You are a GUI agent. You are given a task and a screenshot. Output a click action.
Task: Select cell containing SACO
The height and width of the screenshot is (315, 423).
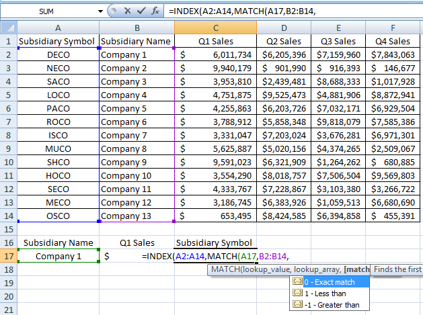point(58,82)
